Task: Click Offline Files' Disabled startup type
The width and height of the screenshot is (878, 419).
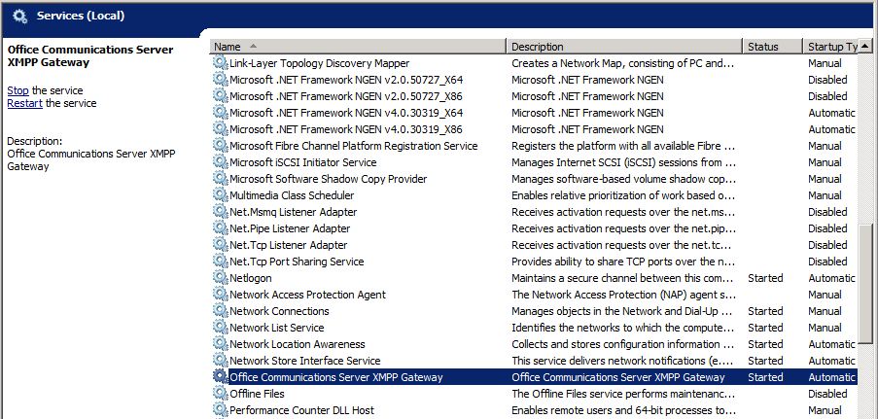Action: coord(827,394)
